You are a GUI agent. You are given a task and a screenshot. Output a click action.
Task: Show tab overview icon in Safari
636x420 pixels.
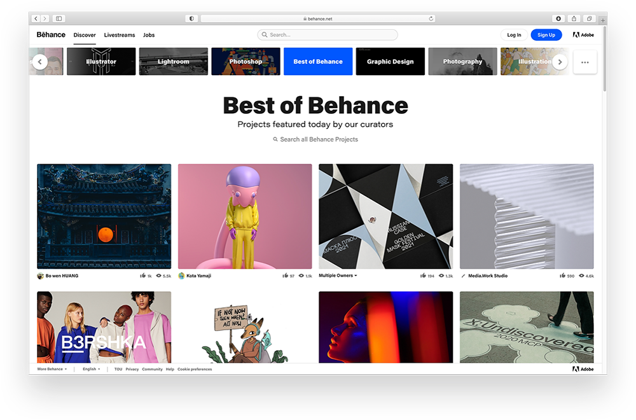point(590,18)
